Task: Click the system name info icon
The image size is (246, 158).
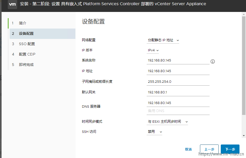Action: (212, 61)
